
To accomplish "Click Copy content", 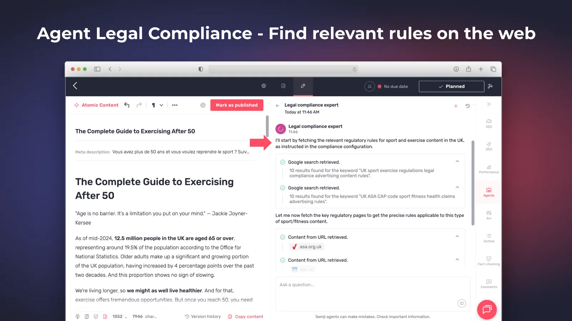I will coord(246,316).
